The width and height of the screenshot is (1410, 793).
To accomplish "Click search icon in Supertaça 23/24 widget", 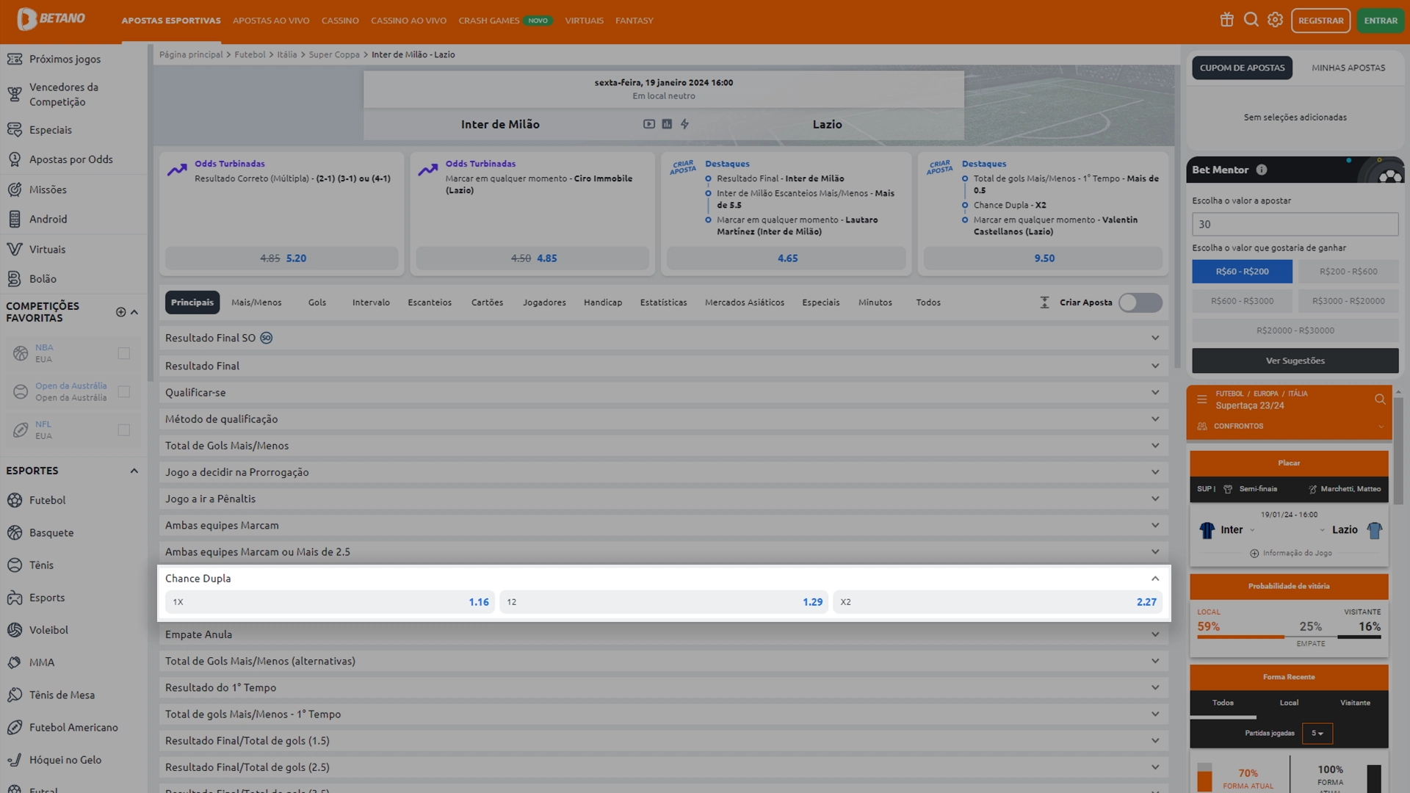I will pos(1380,399).
